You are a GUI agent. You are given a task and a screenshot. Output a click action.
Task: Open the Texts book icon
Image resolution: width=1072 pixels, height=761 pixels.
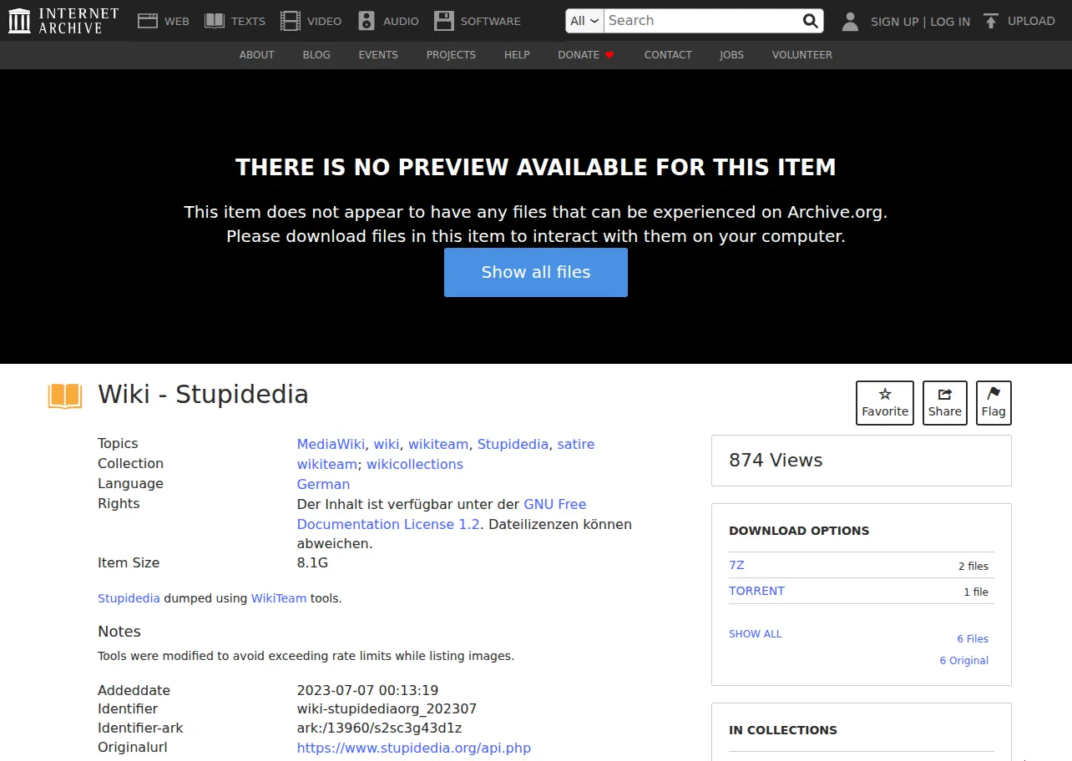click(x=215, y=21)
